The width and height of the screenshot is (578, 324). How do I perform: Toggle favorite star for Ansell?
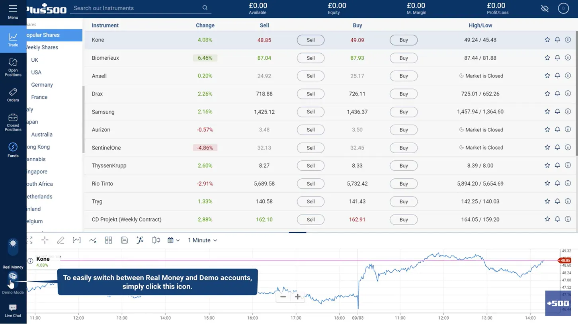click(547, 76)
